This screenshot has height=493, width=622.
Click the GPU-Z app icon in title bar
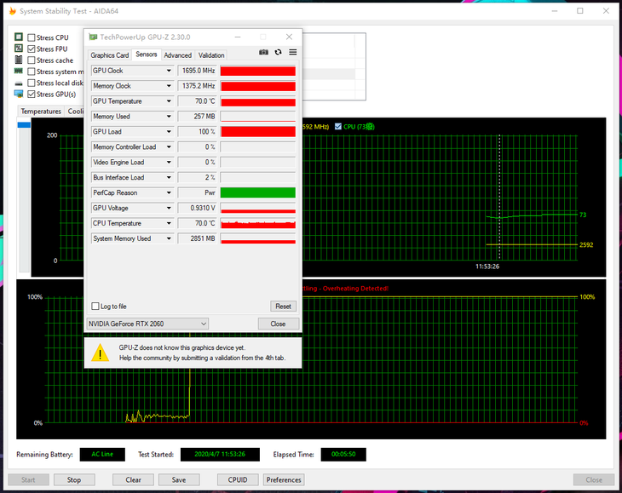pyautogui.click(x=93, y=37)
